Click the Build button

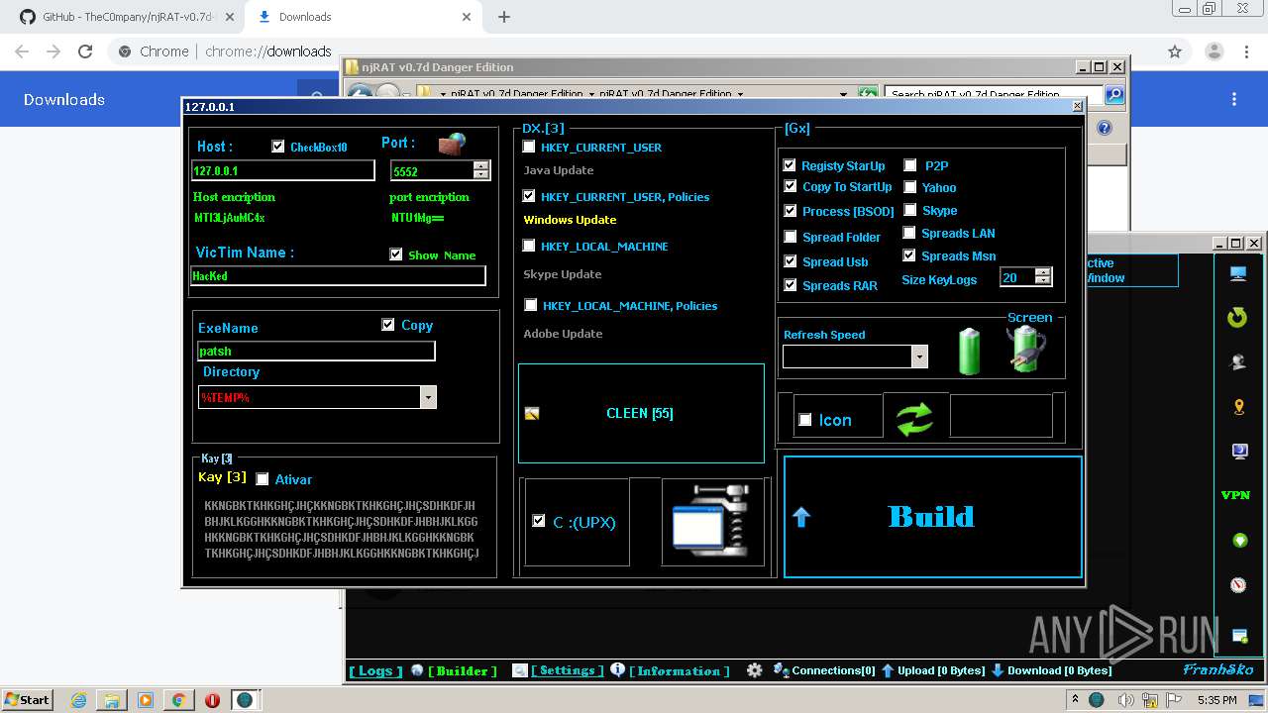click(933, 516)
